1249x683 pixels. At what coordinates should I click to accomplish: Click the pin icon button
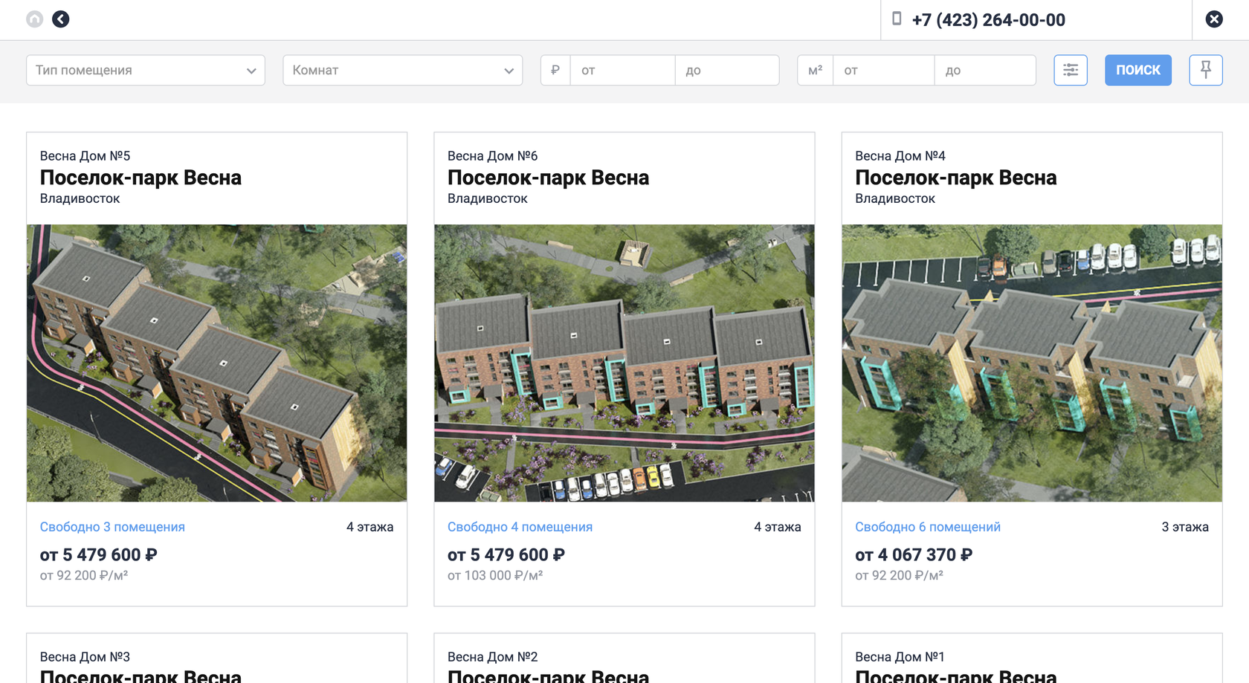coord(1206,70)
